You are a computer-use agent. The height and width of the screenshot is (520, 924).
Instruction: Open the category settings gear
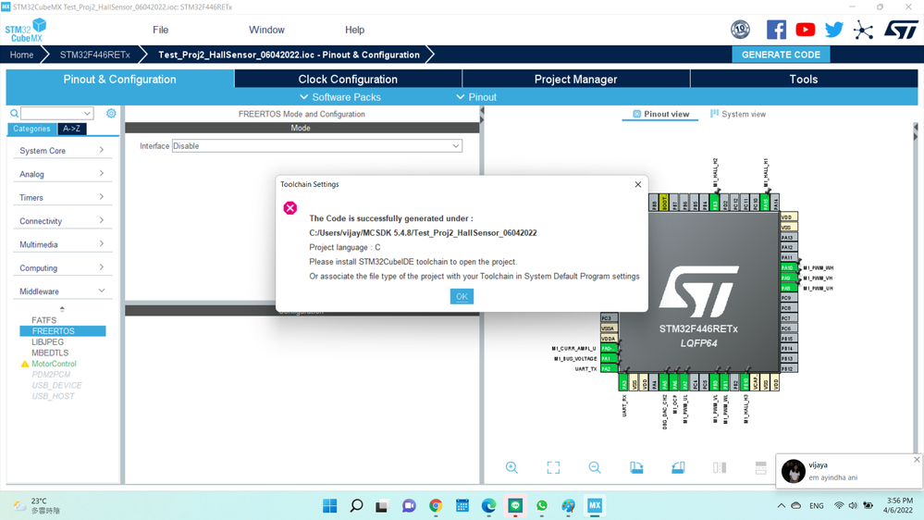(111, 113)
